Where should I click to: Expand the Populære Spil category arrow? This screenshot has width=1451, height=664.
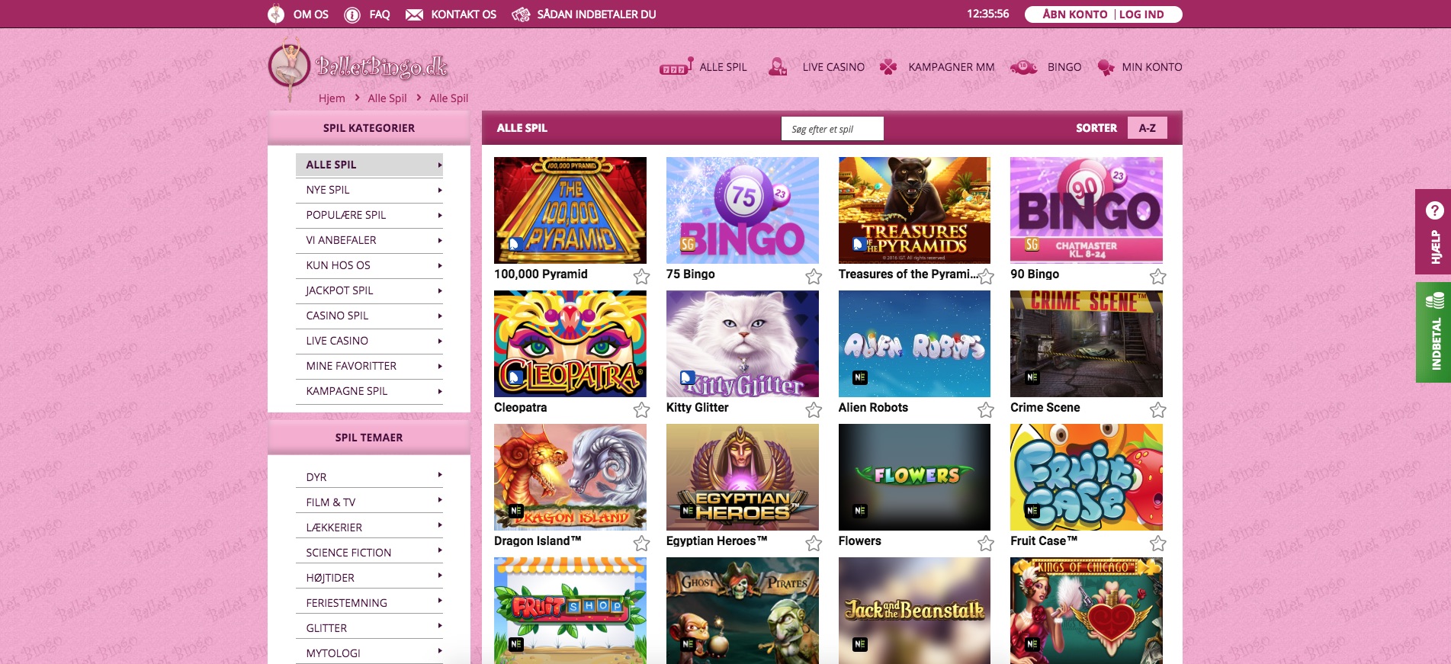pyautogui.click(x=440, y=215)
